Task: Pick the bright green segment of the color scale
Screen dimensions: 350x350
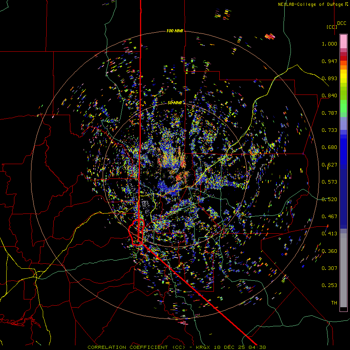Action: point(343,106)
